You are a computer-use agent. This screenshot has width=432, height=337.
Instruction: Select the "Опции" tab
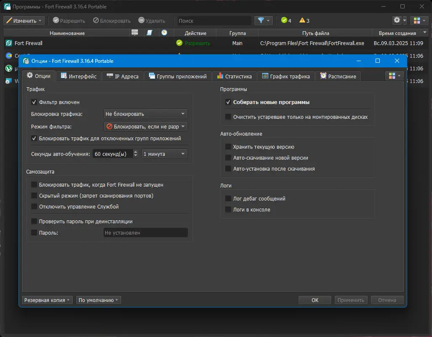point(39,76)
